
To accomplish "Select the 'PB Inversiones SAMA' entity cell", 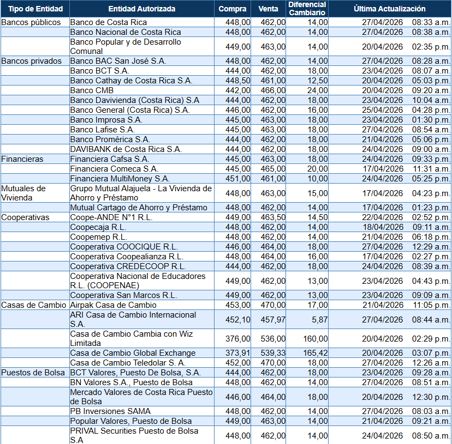I will [x=110, y=411].
